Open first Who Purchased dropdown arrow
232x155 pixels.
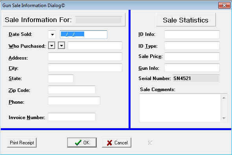[52, 45]
